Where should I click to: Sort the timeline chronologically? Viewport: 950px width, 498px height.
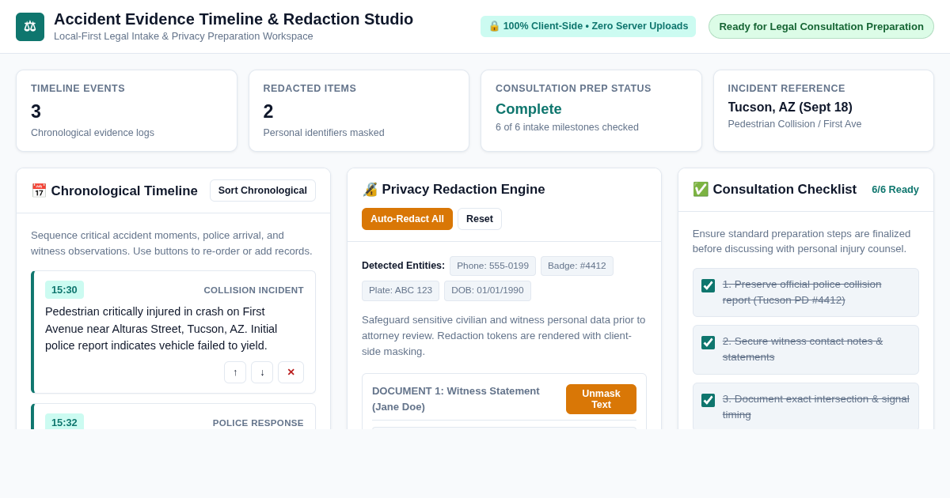(263, 191)
